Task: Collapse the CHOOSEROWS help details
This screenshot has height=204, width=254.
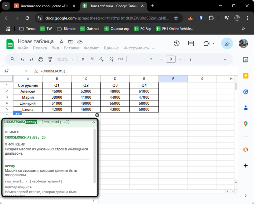Action: 94,122
